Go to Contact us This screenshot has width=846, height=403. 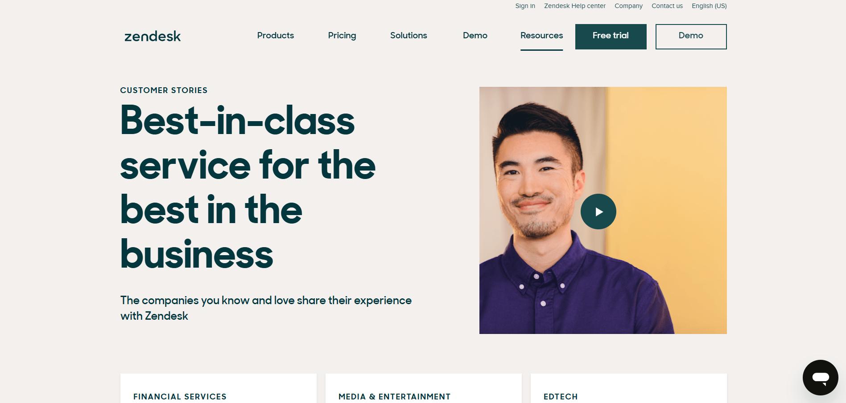click(x=667, y=6)
